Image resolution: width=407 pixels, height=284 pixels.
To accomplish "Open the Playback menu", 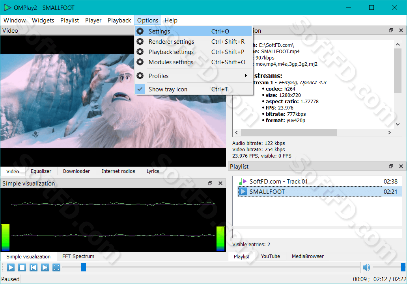I will click(x=119, y=20).
